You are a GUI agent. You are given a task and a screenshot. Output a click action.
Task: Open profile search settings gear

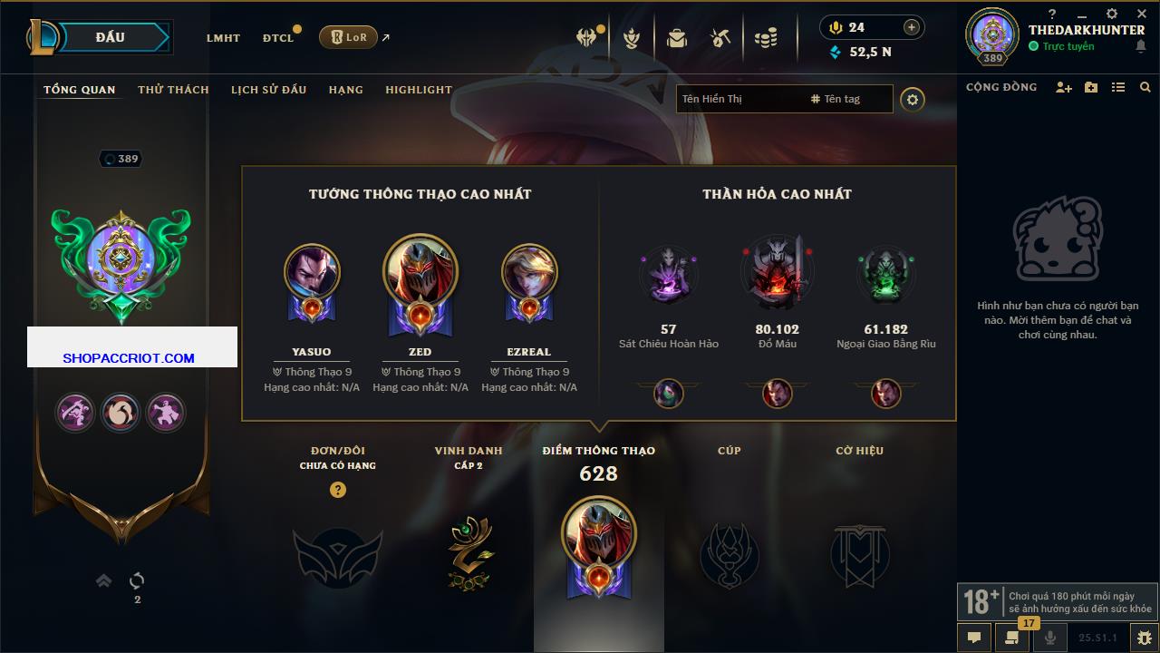click(913, 99)
